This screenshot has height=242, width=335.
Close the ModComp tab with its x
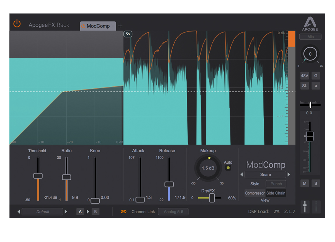[x=112, y=26]
